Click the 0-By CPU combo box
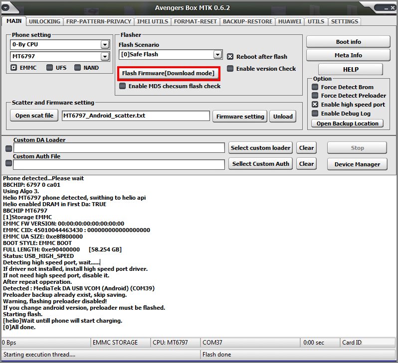The image size is (398, 363). pos(60,45)
